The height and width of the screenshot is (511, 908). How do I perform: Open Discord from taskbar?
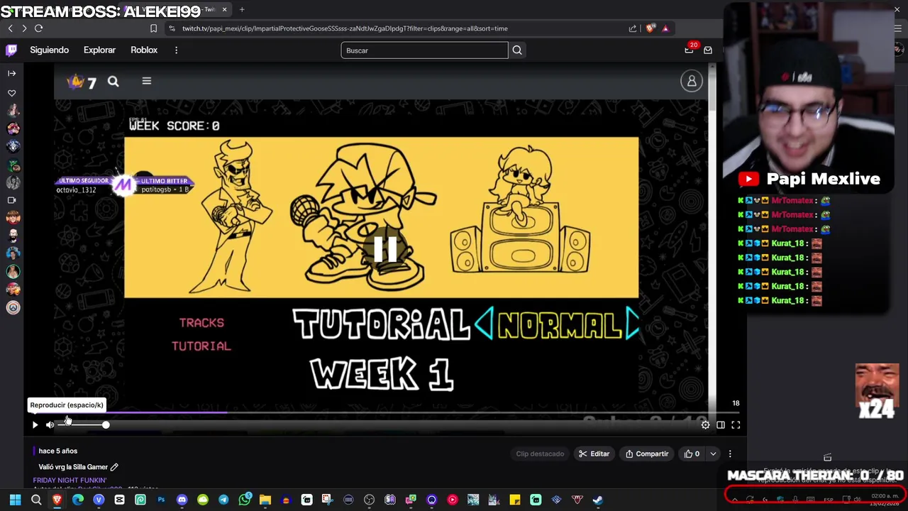click(182, 500)
